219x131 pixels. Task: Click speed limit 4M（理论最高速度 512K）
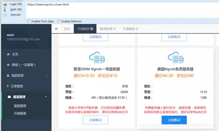(110, 98)
